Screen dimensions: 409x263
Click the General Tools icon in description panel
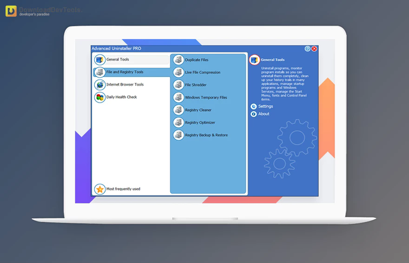[254, 60]
